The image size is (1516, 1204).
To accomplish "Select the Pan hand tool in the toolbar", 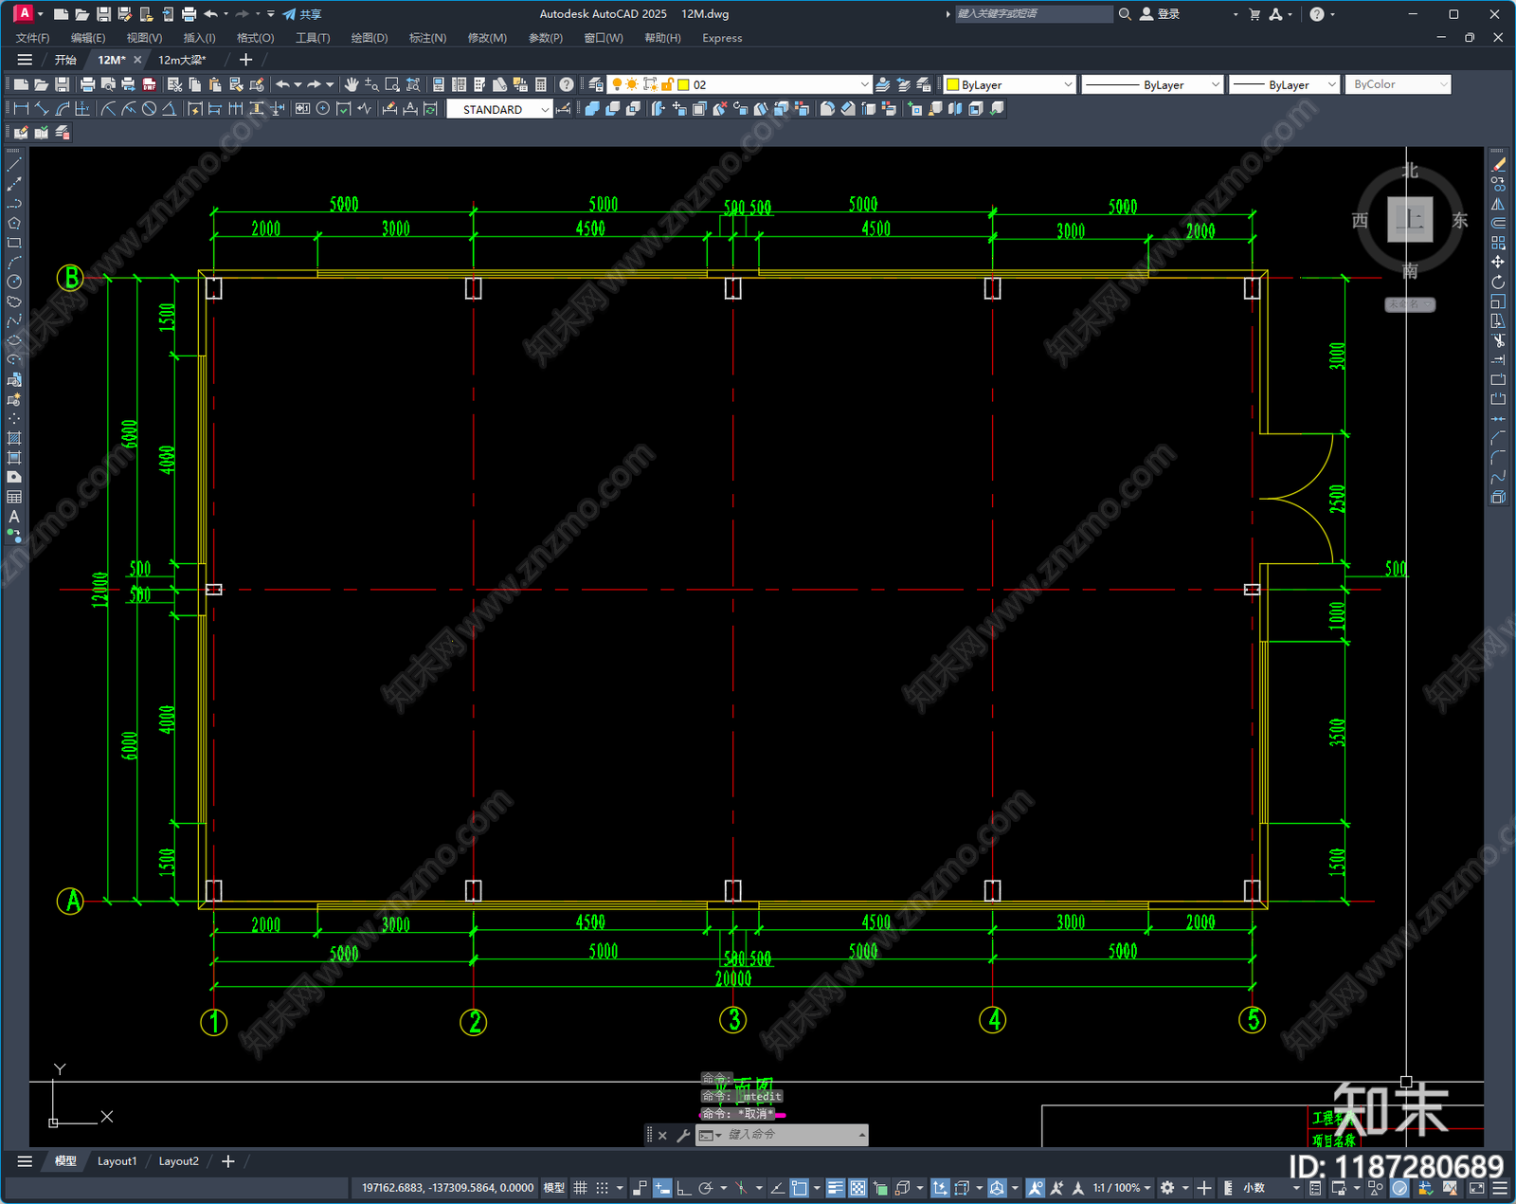I will [352, 84].
